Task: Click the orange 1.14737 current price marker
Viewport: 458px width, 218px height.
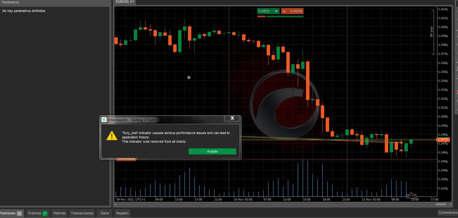Action: pyautogui.click(x=443, y=140)
